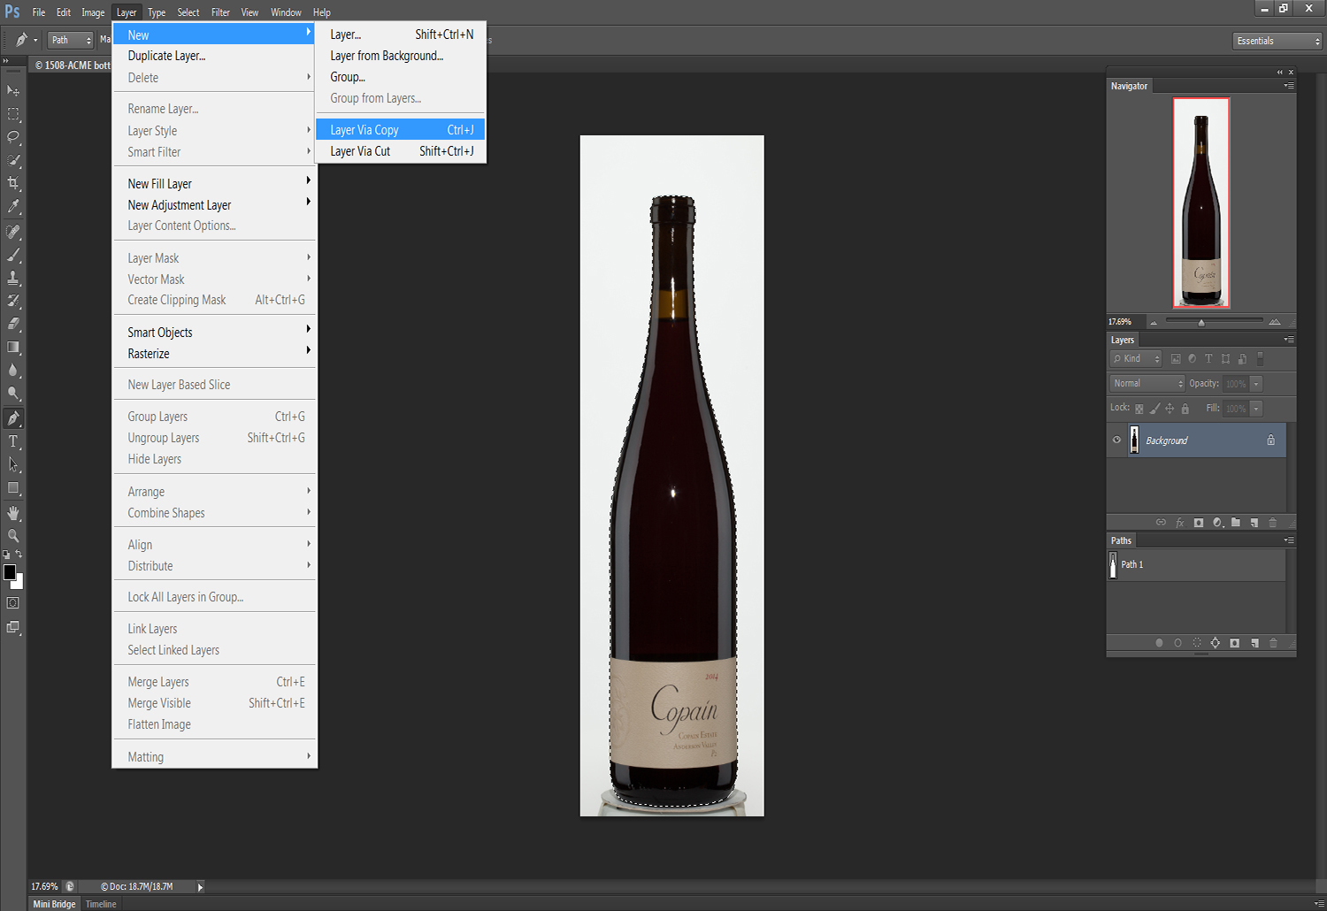The width and height of the screenshot is (1327, 911).
Task: Open the Filter menu
Action: pos(220,12)
